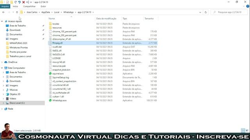Viewport: 250px width, 140px height.
Task: Click the red Delete X icon
Action: pyautogui.click(x=23, y=2)
